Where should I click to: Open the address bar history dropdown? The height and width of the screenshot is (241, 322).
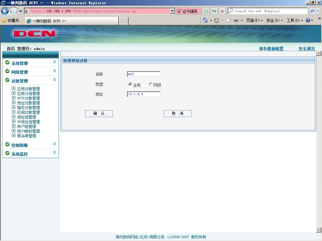(172, 11)
